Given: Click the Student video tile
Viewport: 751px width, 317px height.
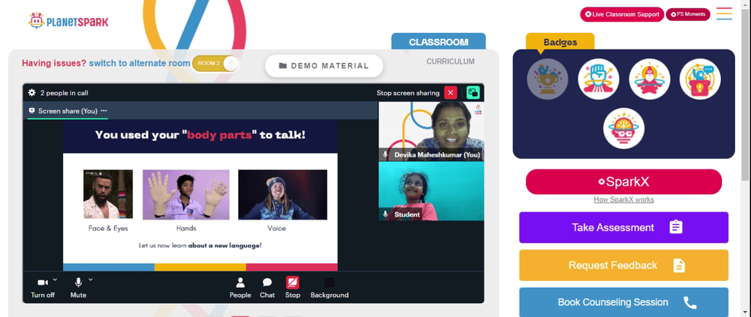Looking at the screenshot, I should coord(431,191).
